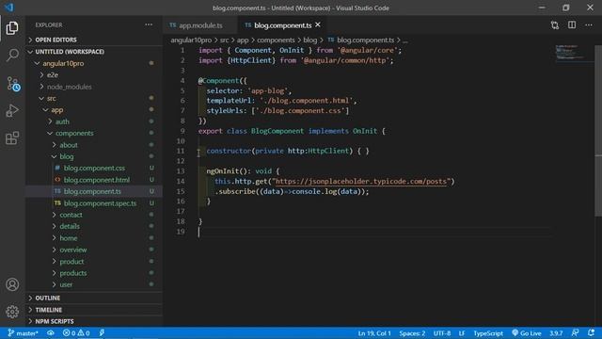The height and width of the screenshot is (339, 602).
Task: Open the Search view in activity bar
Action: pos(12,56)
